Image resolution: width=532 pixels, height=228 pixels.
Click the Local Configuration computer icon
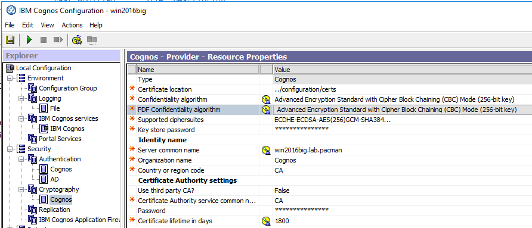(x=10, y=68)
